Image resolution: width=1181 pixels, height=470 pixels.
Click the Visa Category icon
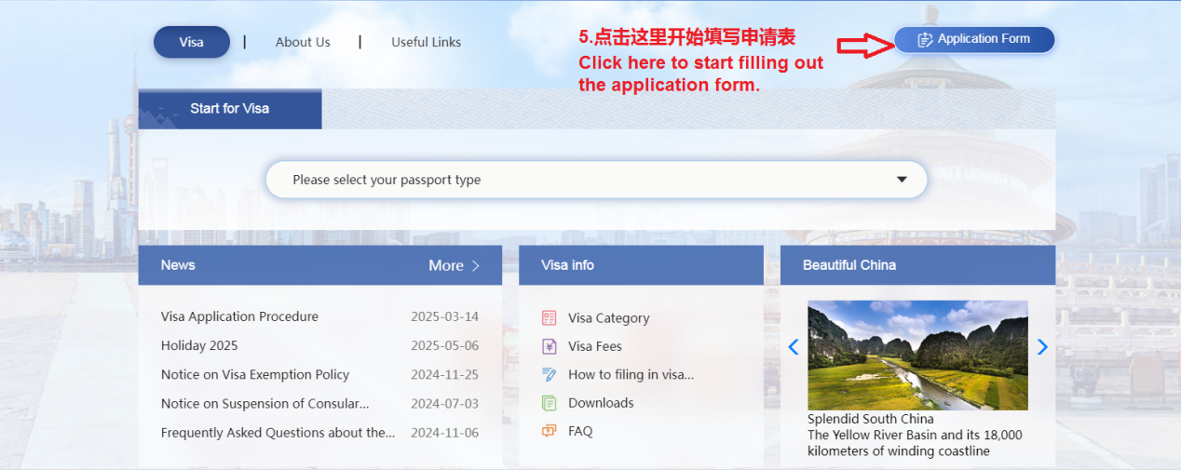[x=550, y=318]
